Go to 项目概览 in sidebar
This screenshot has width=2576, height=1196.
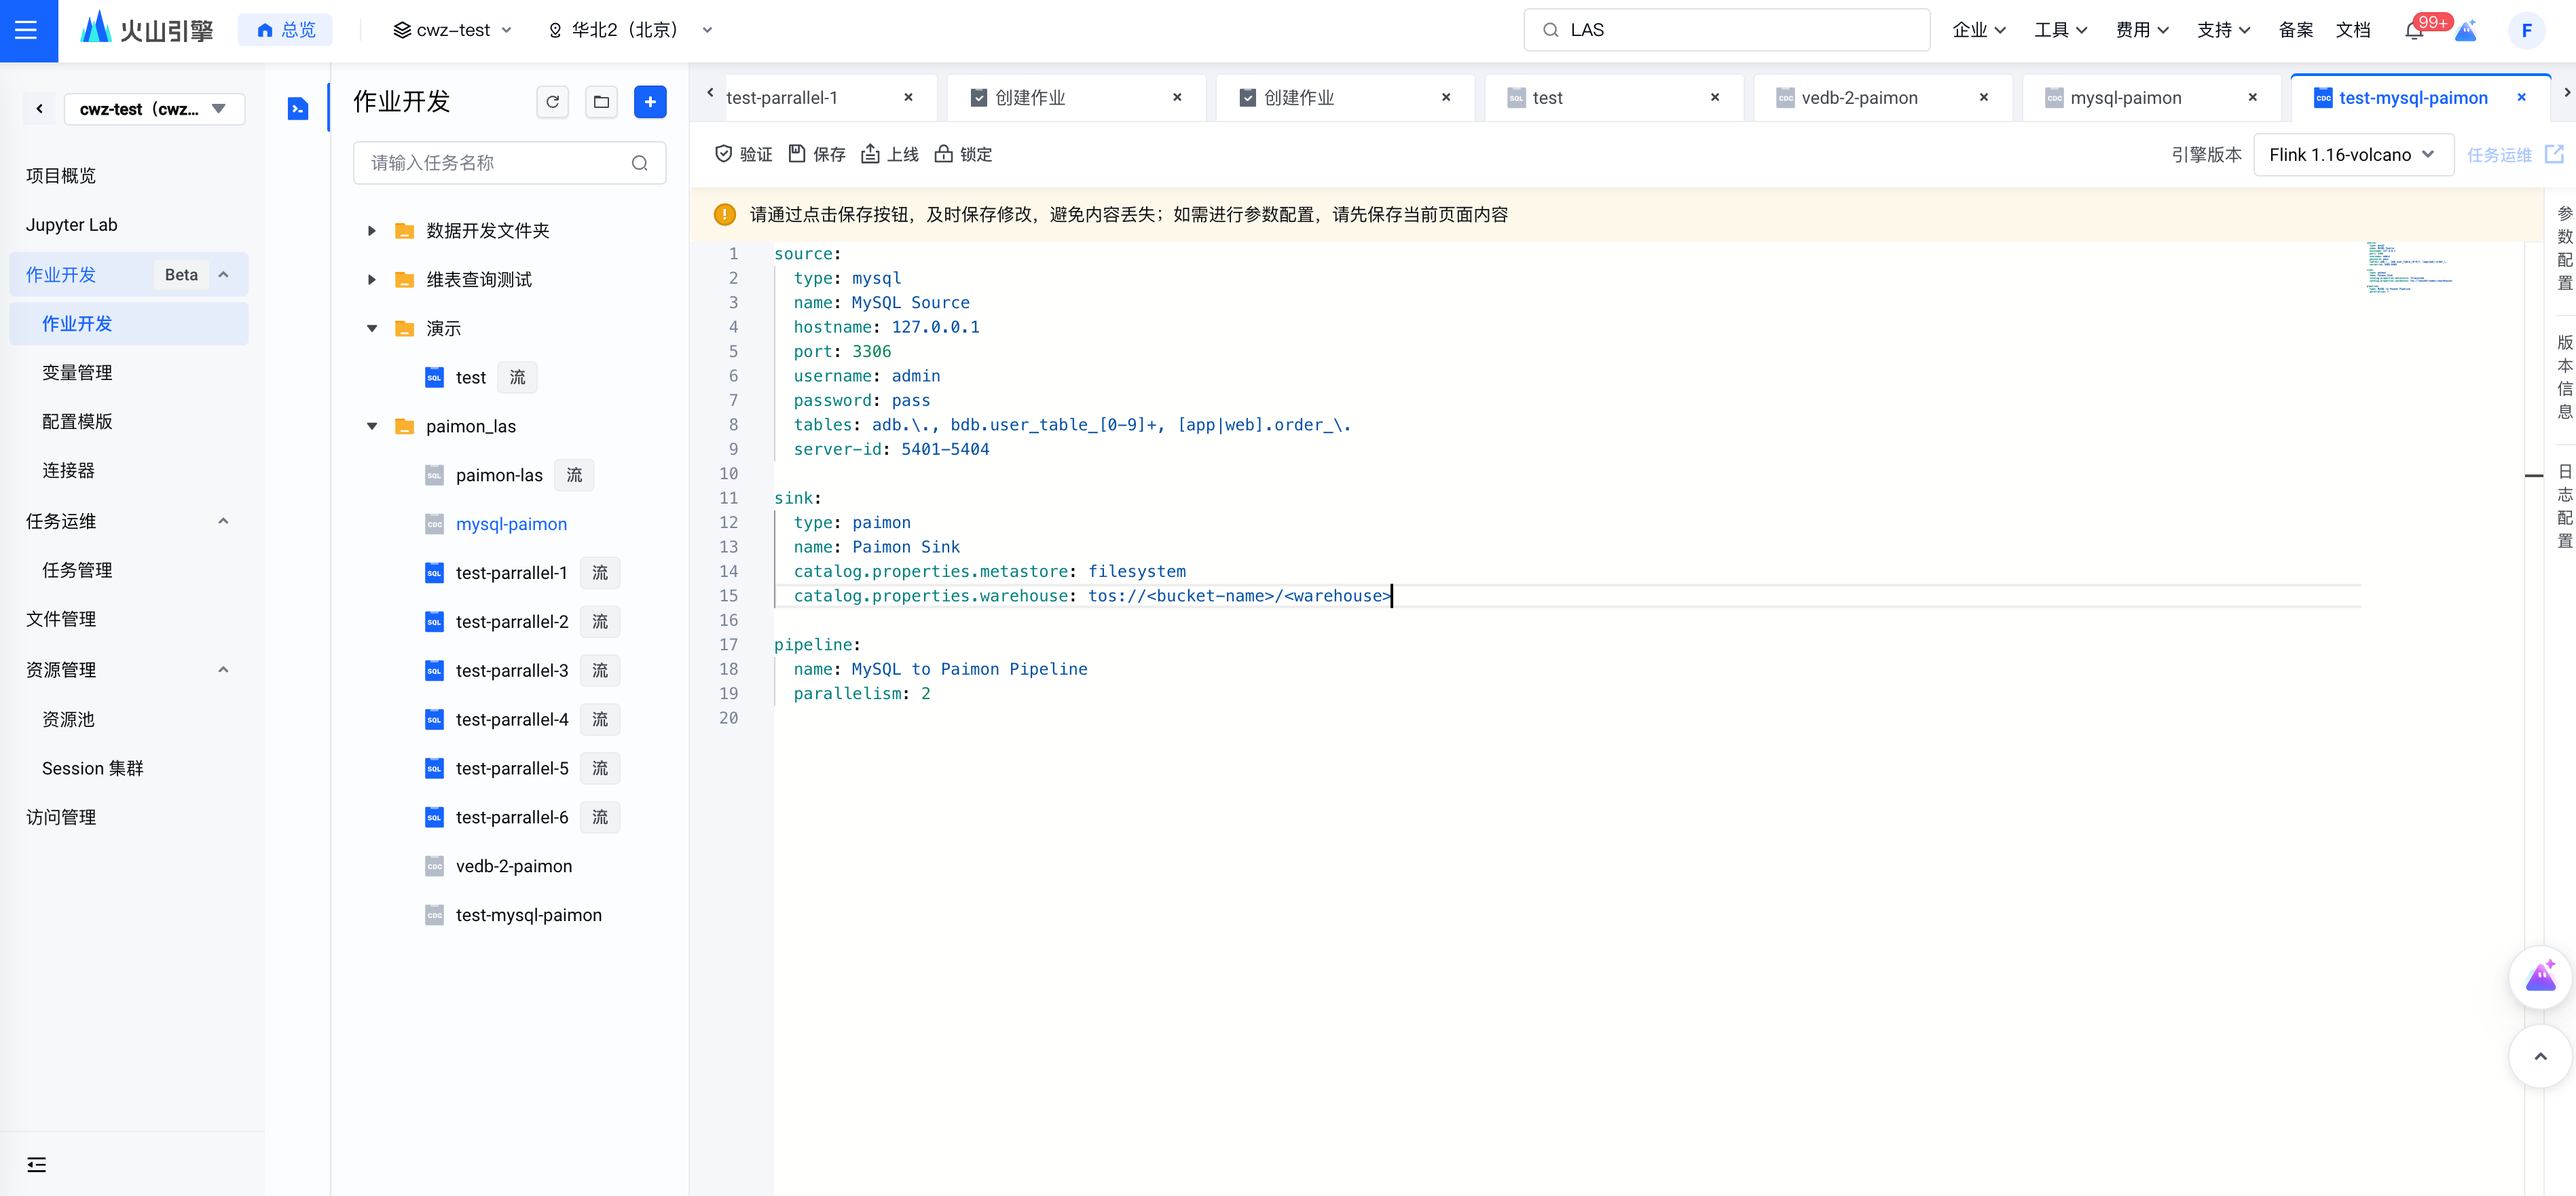[61, 176]
